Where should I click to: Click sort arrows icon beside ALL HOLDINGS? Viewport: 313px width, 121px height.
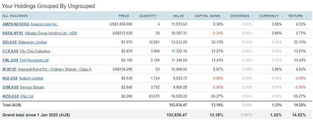pos(31,16)
